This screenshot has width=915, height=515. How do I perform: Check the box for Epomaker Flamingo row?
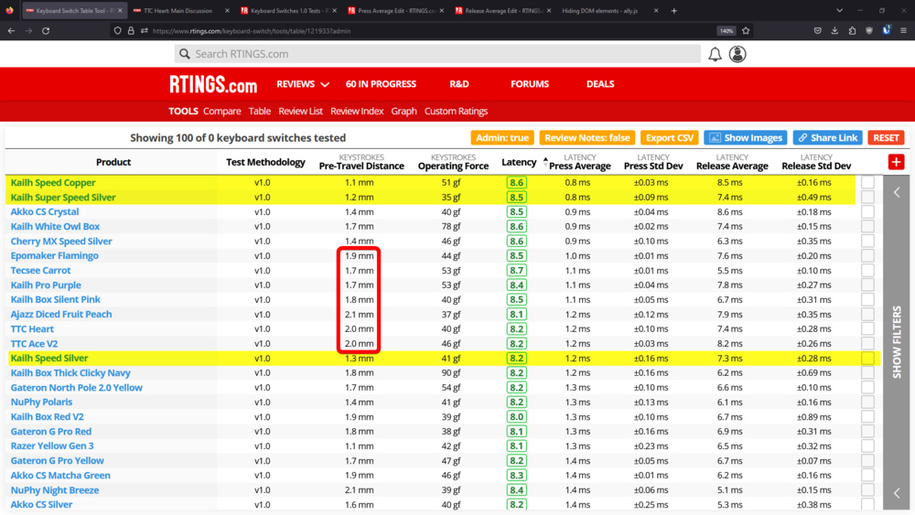click(x=867, y=256)
